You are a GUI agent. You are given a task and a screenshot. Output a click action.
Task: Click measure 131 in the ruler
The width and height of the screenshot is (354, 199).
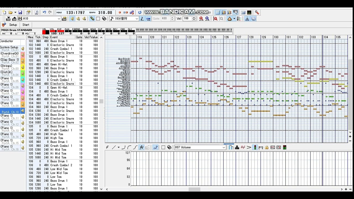tap(288, 37)
